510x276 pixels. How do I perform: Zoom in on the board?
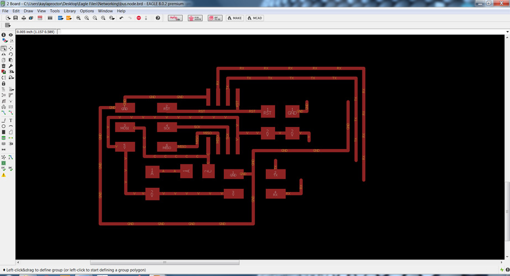pyautogui.click(x=87, y=18)
